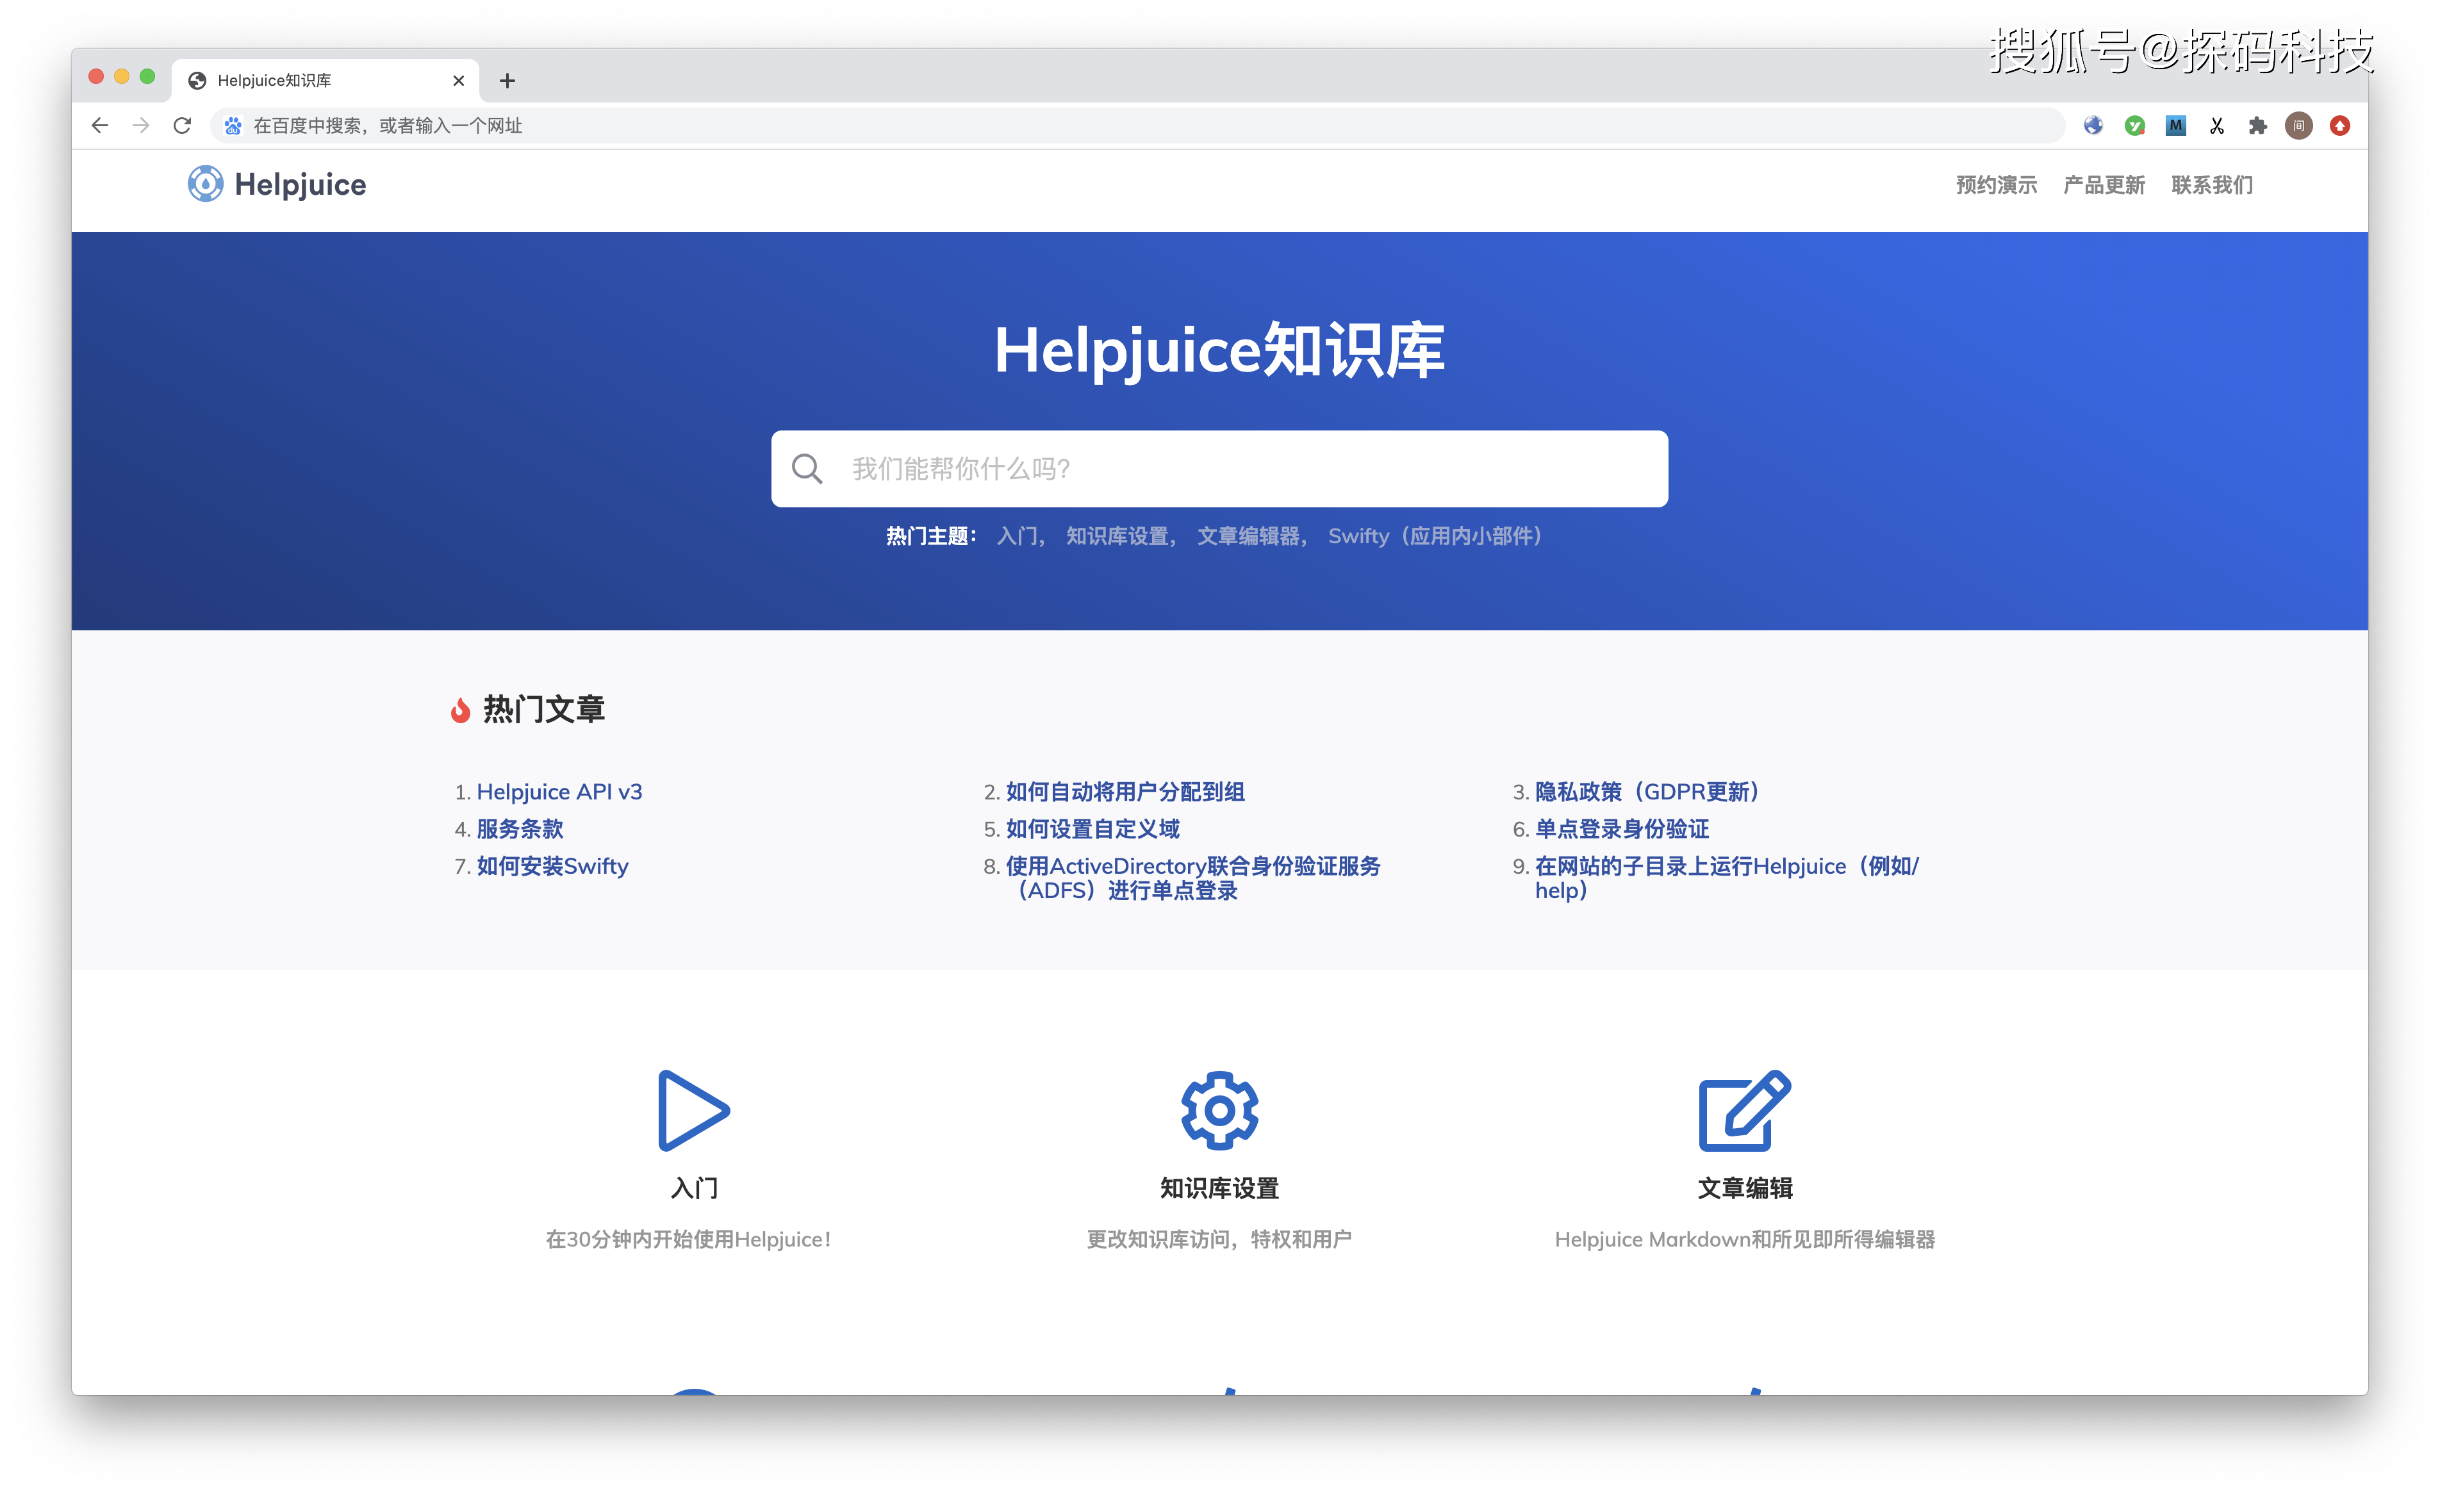
Task: Click the 入门 play triangle icon
Action: pos(693,1111)
